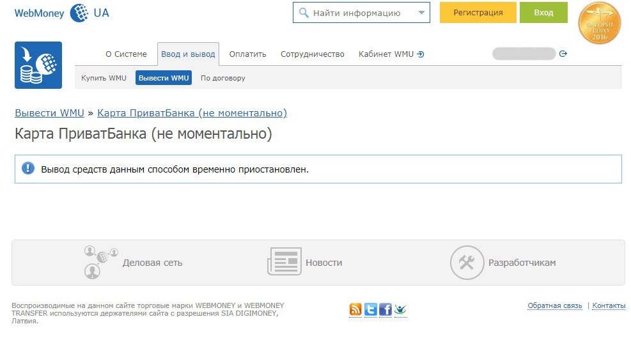The height and width of the screenshot is (347, 631).
Task: Select the По договору submenu item
Action: [x=222, y=78]
